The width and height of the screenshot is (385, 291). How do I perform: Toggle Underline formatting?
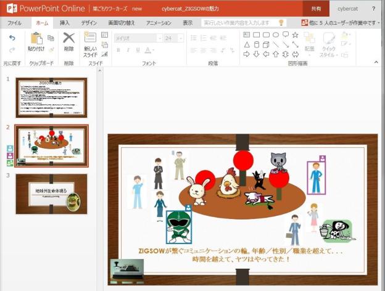(138, 50)
